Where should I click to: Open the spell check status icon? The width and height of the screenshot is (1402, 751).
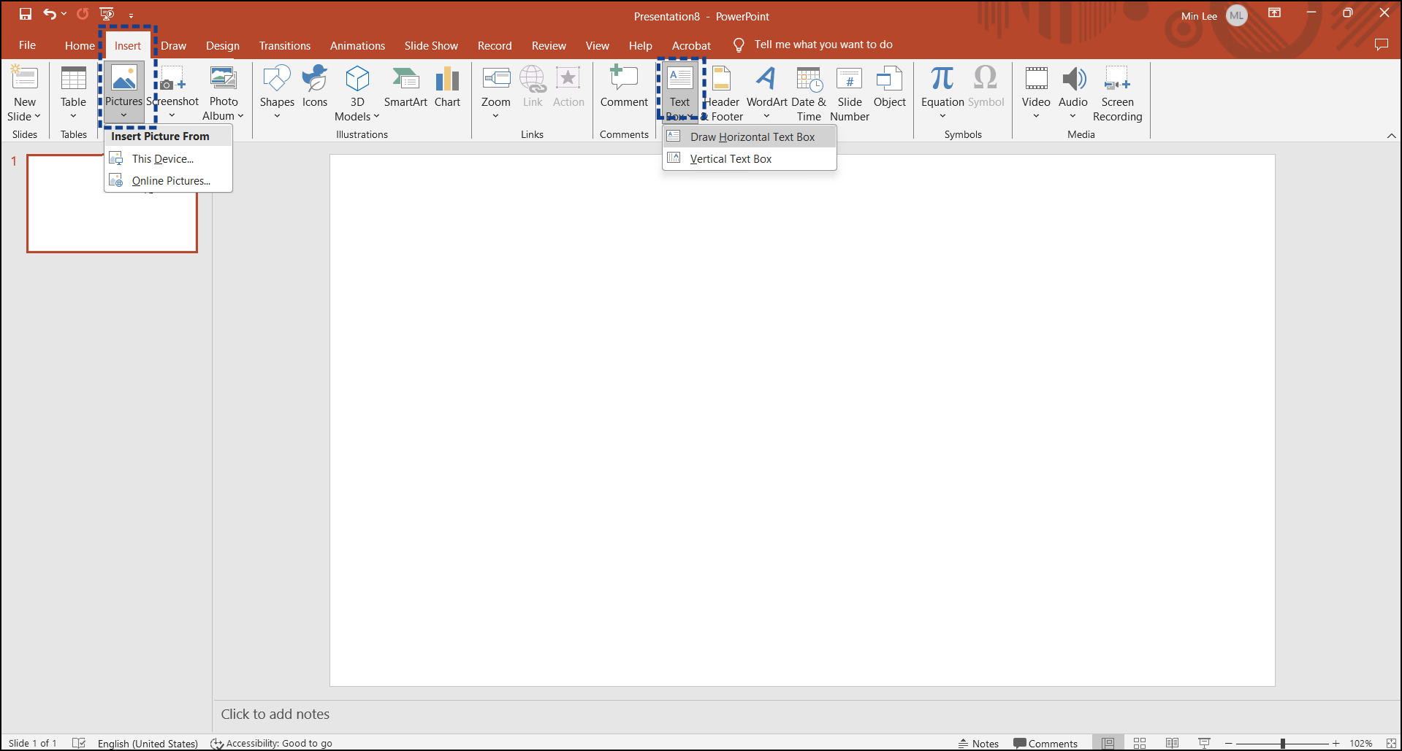coord(79,743)
